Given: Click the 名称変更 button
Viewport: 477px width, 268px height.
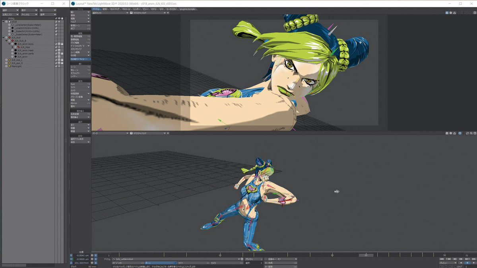Looking at the screenshot, I should [x=80, y=114].
